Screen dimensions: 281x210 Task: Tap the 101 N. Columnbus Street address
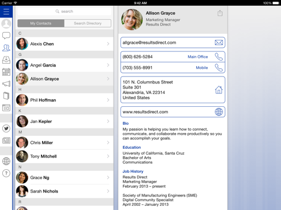pyautogui.click(x=148, y=90)
